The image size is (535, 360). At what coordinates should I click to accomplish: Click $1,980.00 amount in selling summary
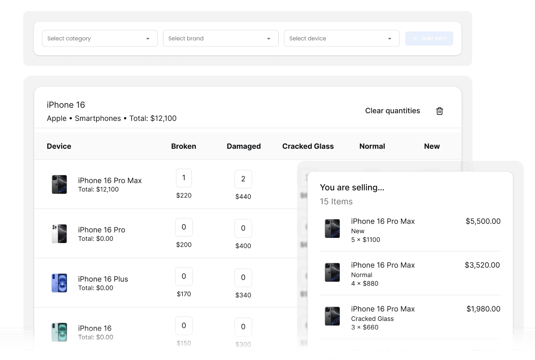[x=483, y=309]
